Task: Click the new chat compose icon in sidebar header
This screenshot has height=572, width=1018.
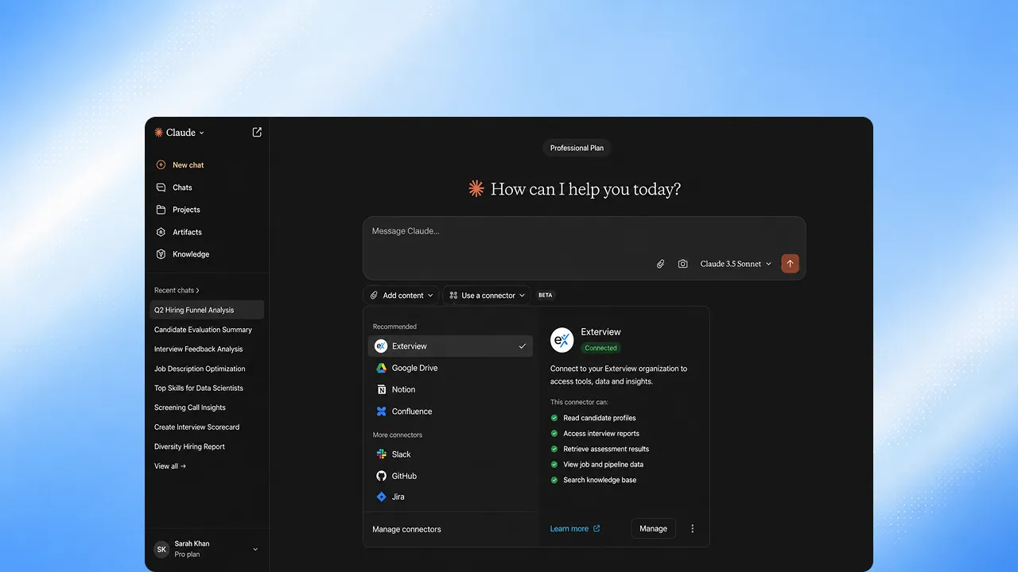Action: click(x=257, y=133)
